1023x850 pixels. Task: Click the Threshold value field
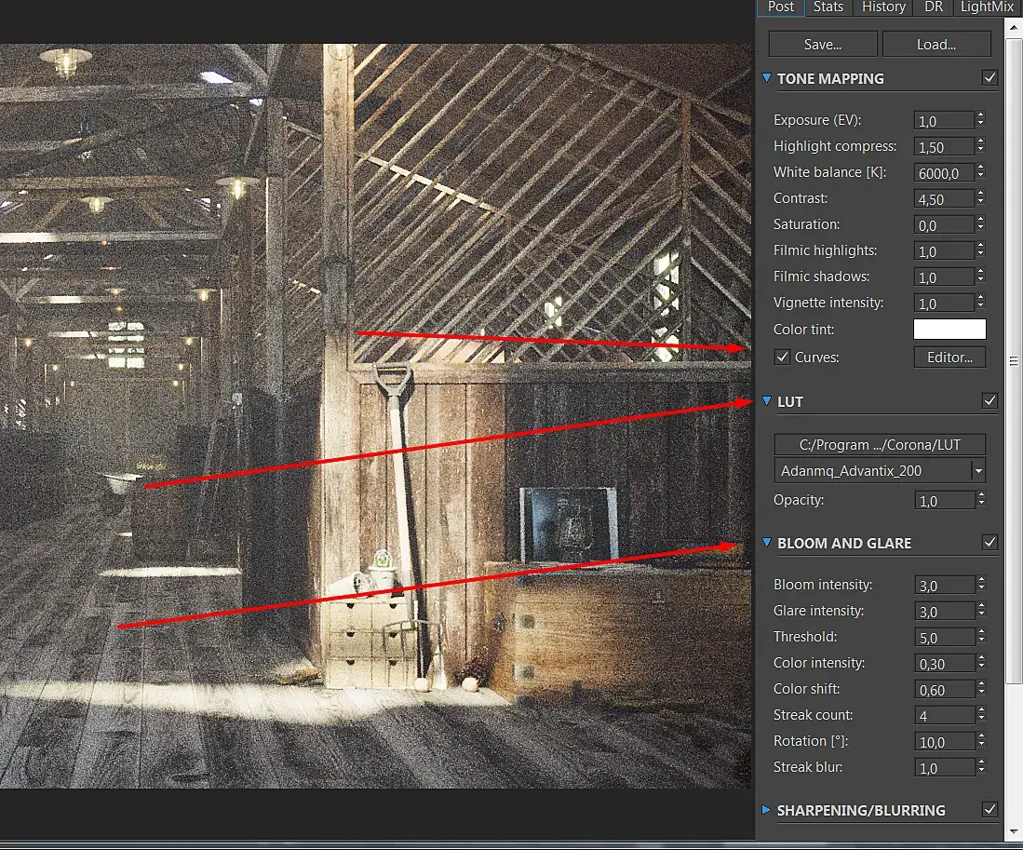(944, 638)
